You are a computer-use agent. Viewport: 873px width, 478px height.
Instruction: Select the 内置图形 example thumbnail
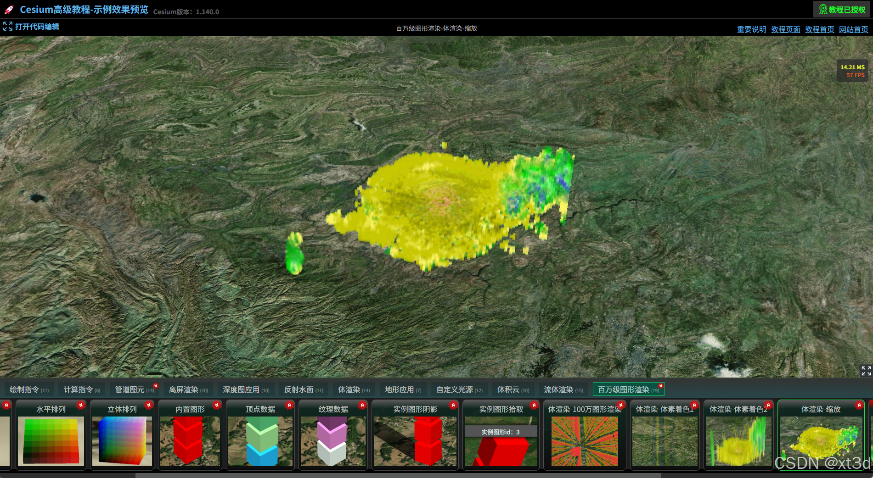(190, 435)
